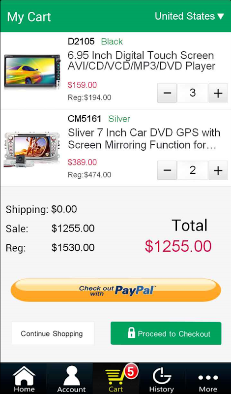The image size is (231, 394).
Task: Select the D2105 quantity field showing 3
Action: pos(193,93)
